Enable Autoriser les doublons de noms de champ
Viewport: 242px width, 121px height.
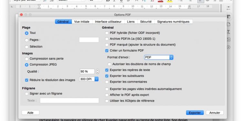click(109, 64)
